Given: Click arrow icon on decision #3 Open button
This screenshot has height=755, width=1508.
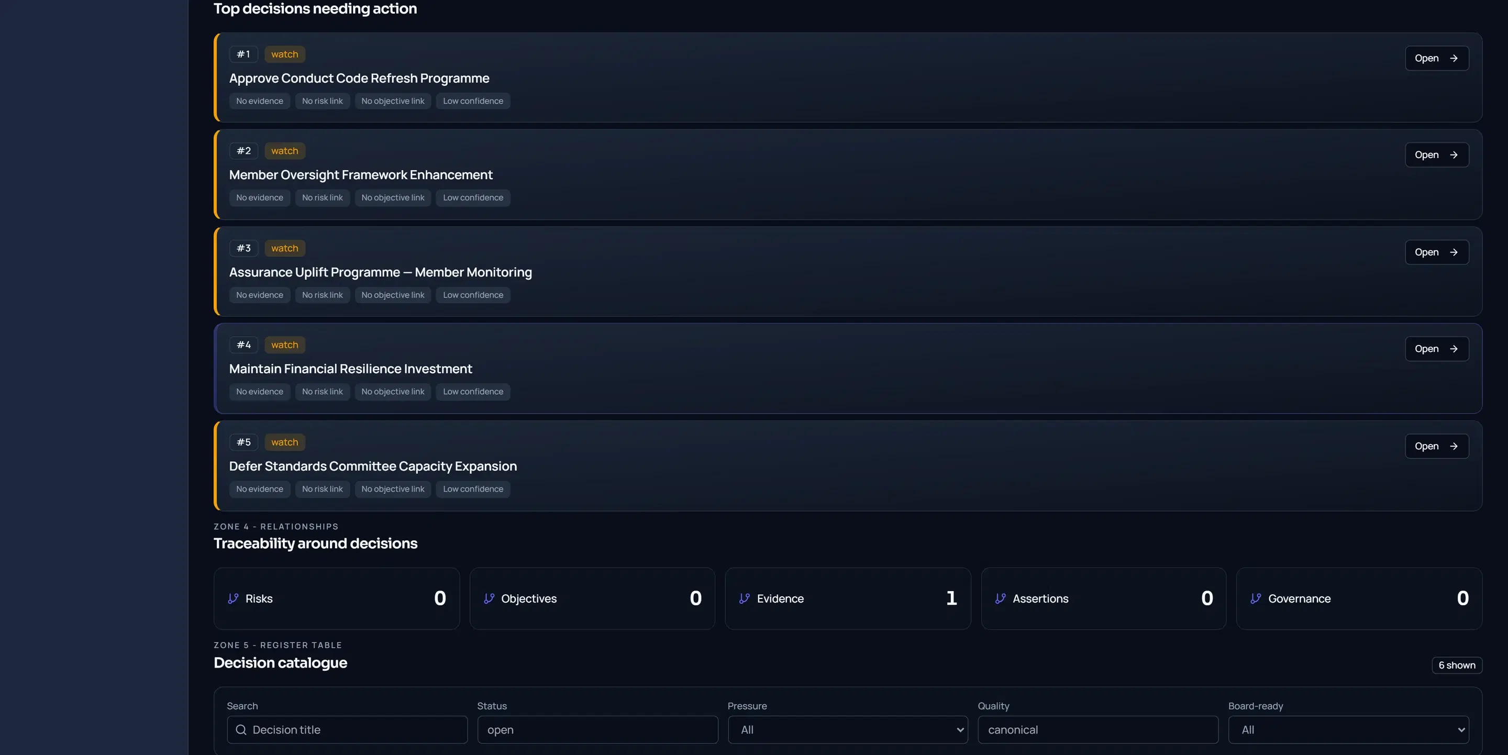Looking at the screenshot, I should pos(1454,252).
